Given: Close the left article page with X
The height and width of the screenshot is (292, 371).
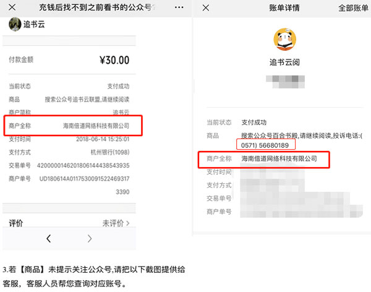Looking at the screenshot, I should pyautogui.click(x=12, y=7).
